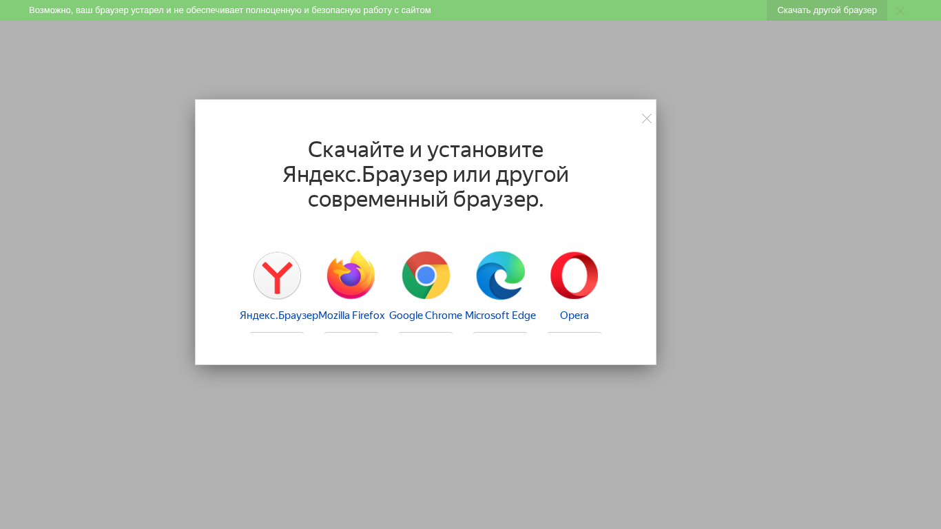This screenshot has width=941, height=529.
Task: Hit the cut-off button under Opera
Action: pos(575,335)
